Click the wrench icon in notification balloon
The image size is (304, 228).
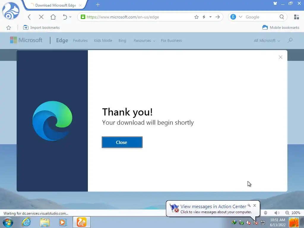249,205
